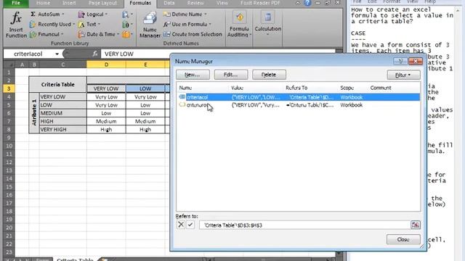The width and height of the screenshot is (465, 261).
Task: Select the criteriacol name row
Action: pos(299,97)
